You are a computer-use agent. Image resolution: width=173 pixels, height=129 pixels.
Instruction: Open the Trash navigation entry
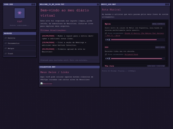(x=20, y=54)
